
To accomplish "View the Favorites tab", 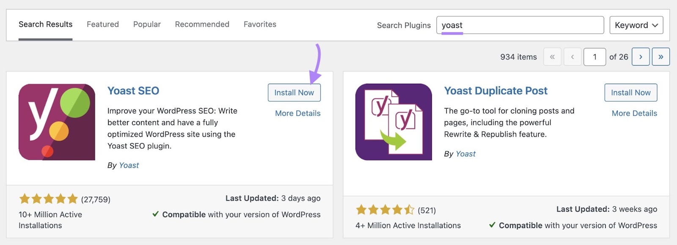I will 260,24.
